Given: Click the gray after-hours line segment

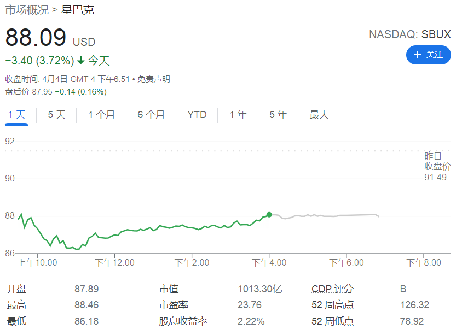Looking at the screenshot, I should [x=328, y=216].
